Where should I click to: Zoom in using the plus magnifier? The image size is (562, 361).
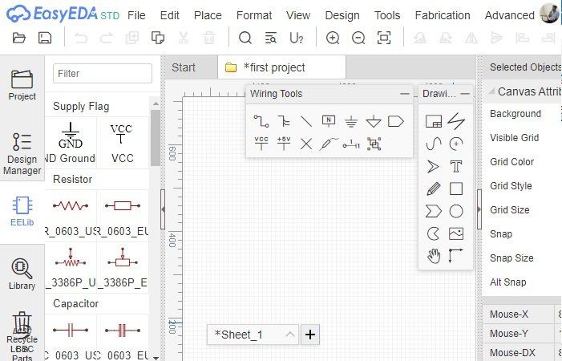[333, 38]
